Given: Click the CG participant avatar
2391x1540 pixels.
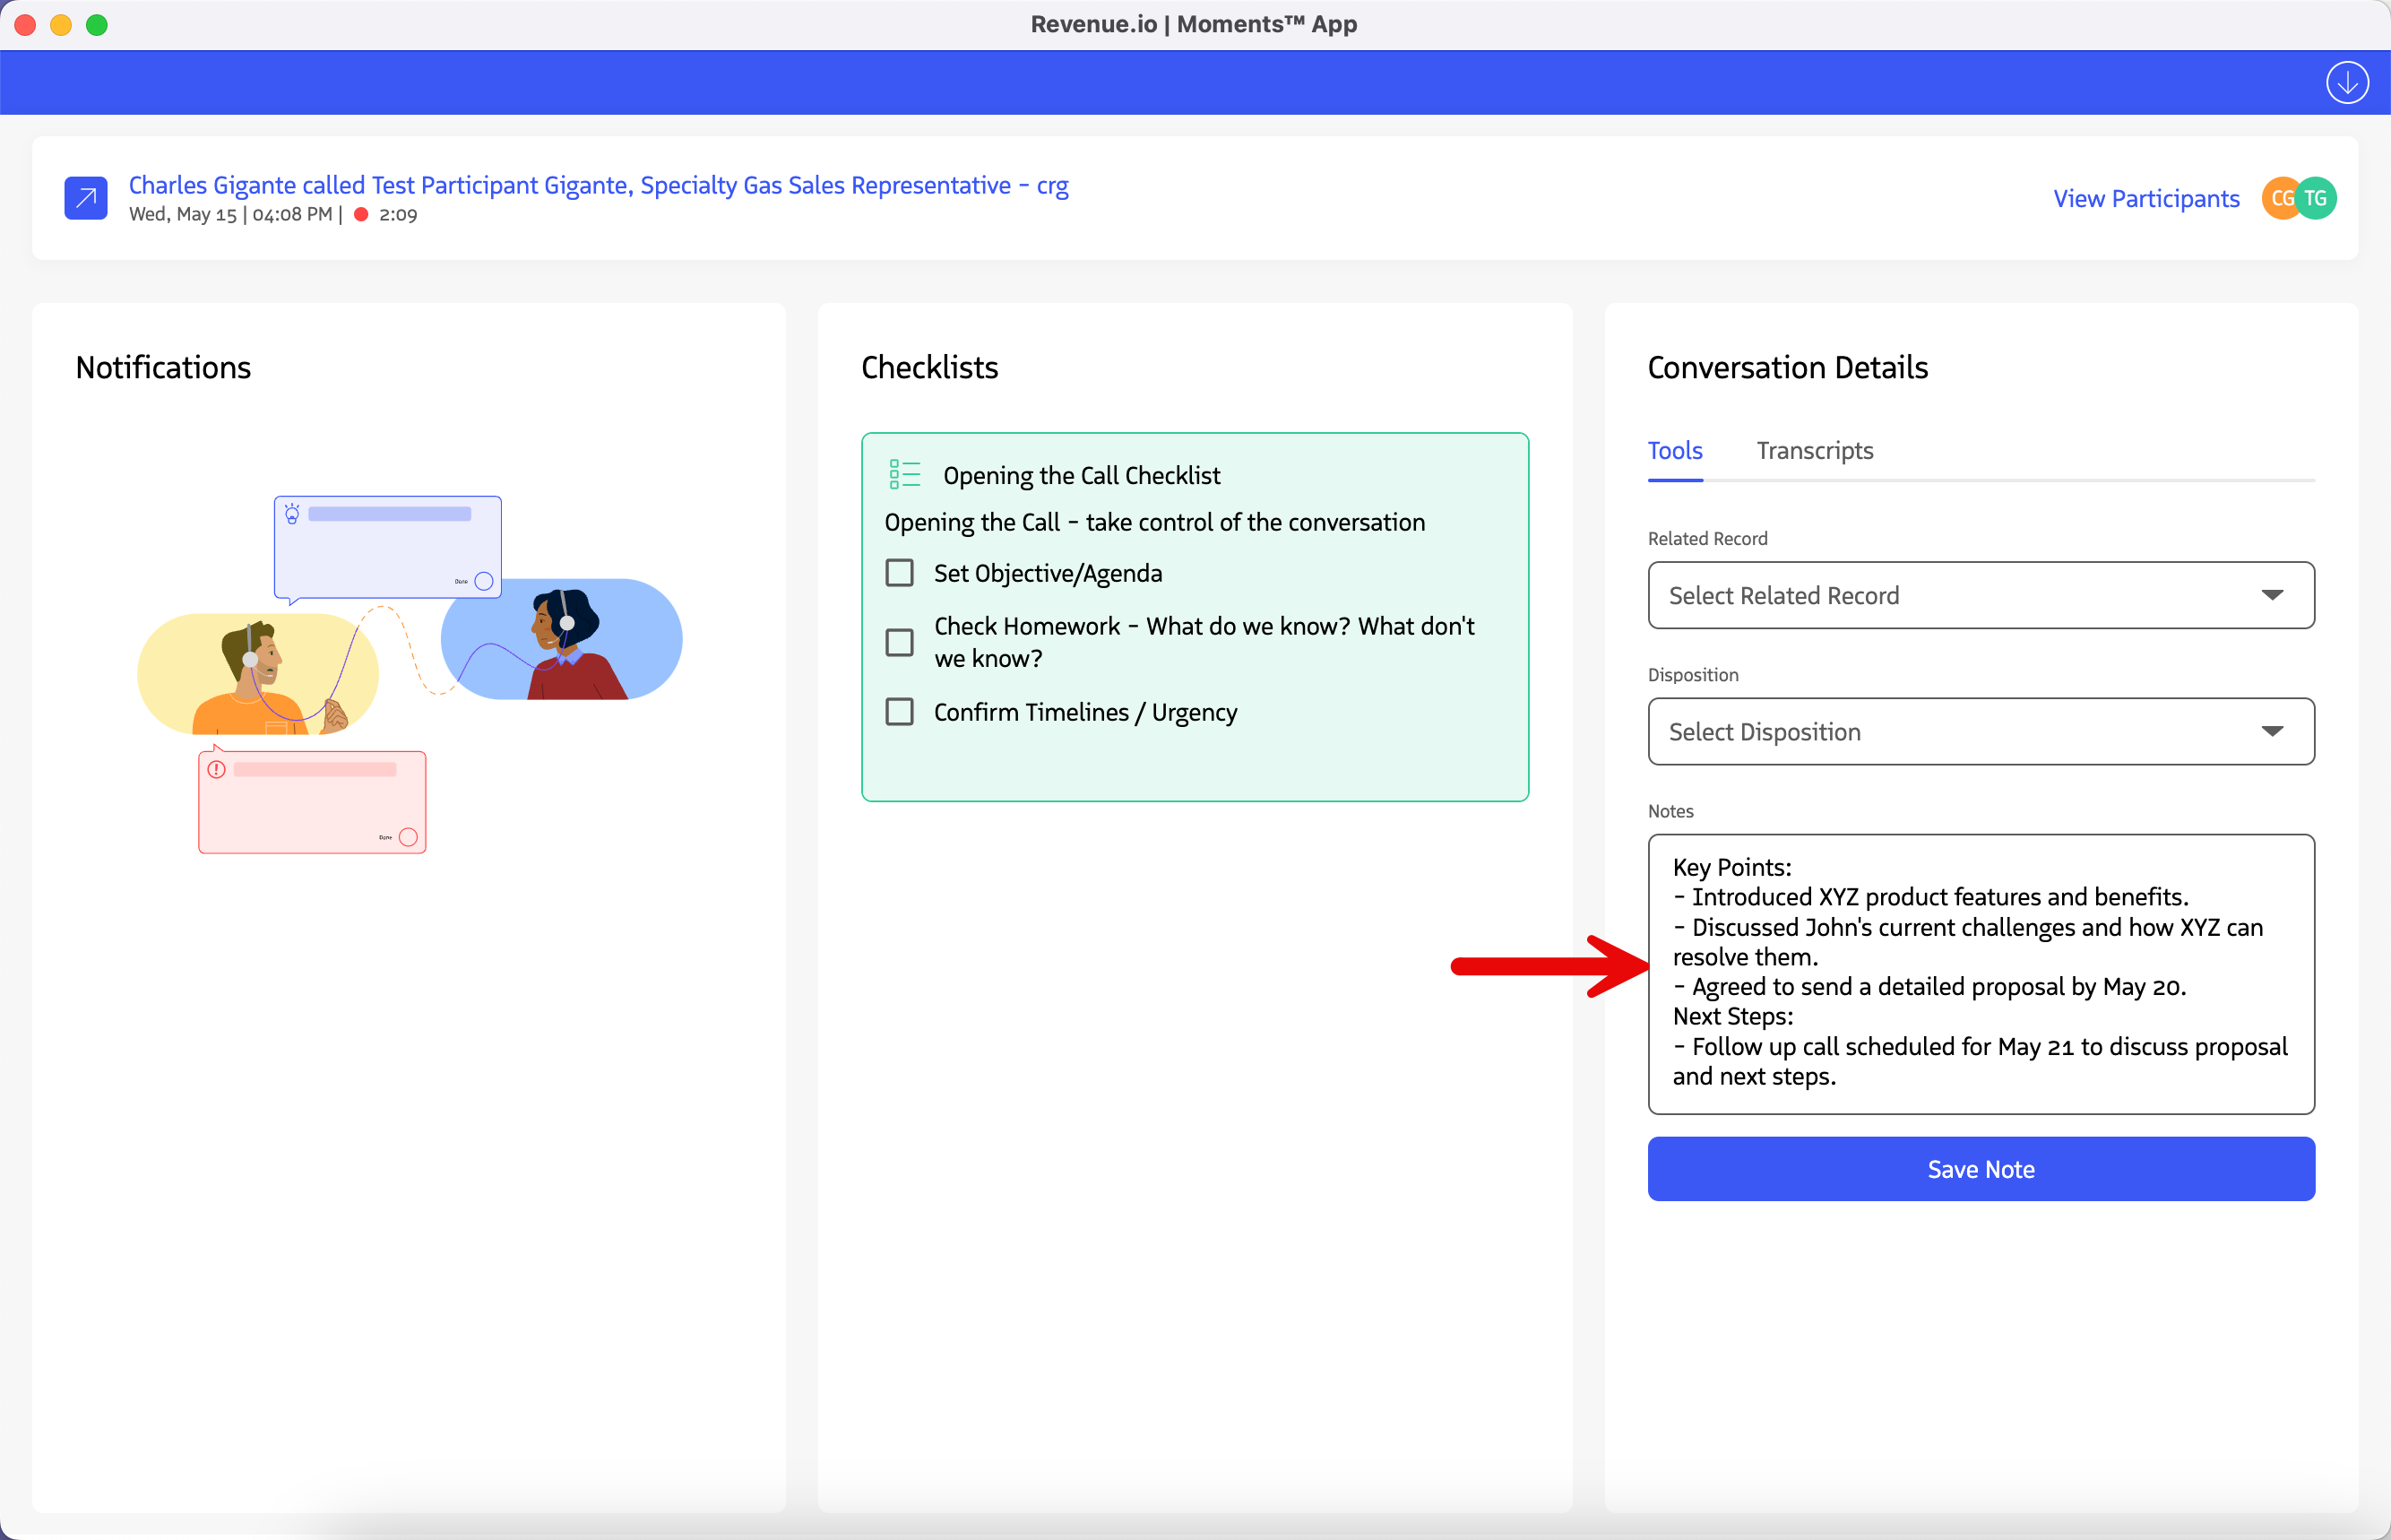Looking at the screenshot, I should point(2278,198).
